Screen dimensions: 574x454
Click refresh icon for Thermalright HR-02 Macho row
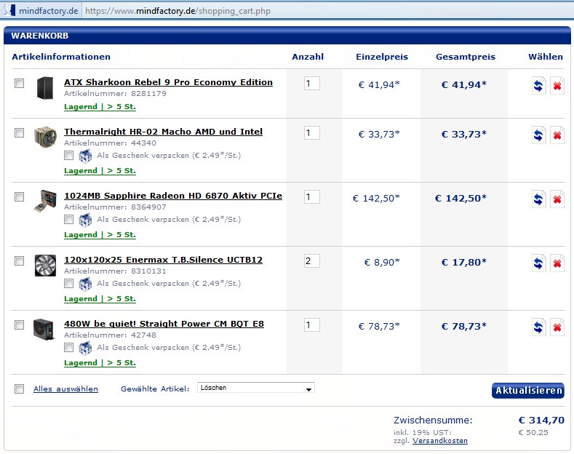[538, 135]
